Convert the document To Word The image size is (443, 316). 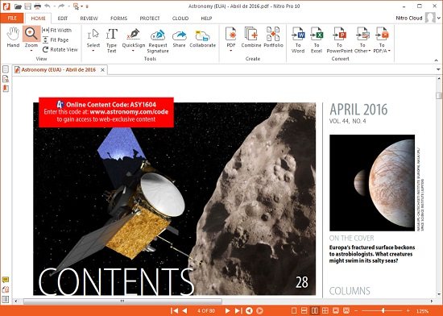[x=298, y=39]
